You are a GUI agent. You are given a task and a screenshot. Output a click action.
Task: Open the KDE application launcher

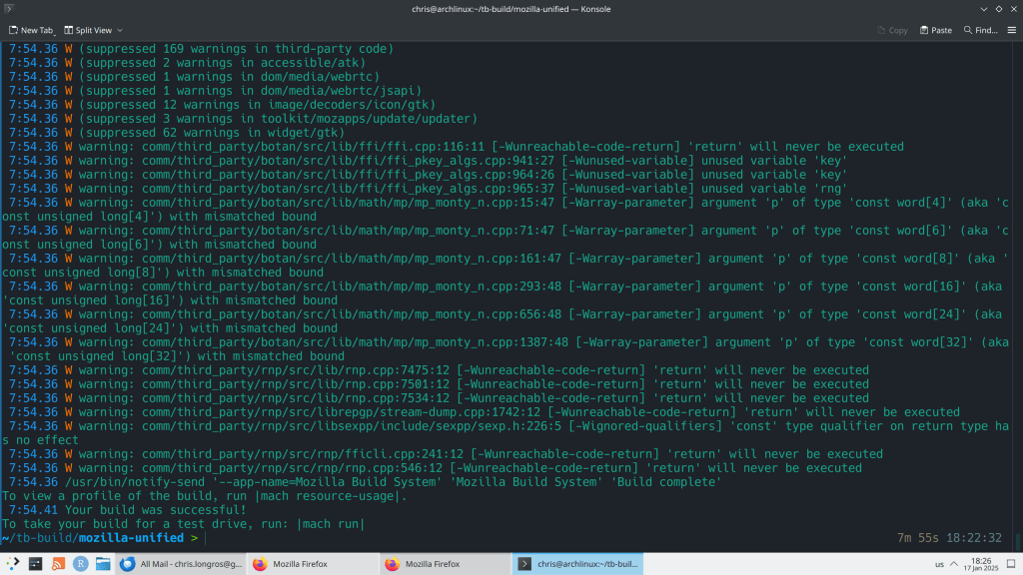click(x=11, y=564)
